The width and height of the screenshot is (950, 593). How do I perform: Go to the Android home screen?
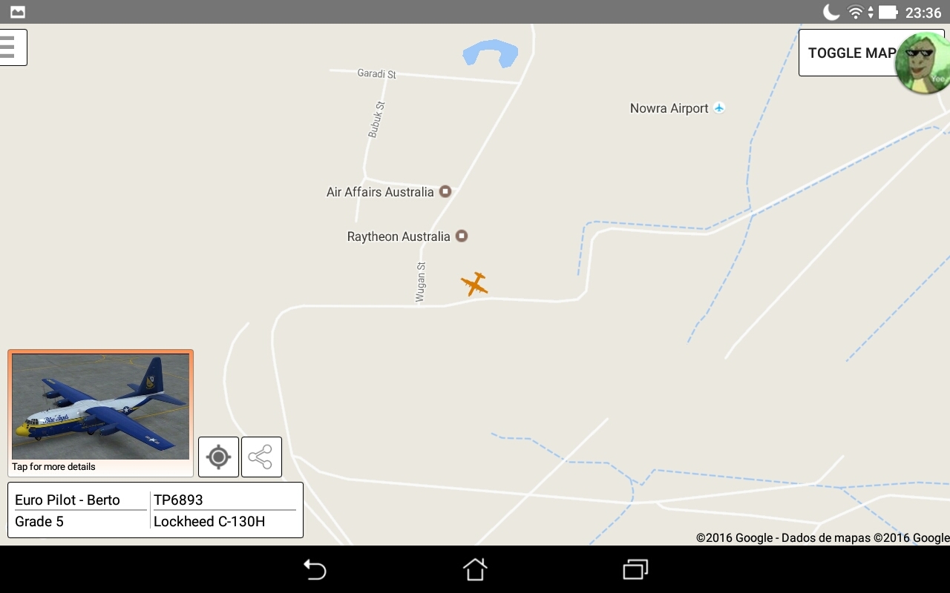pyautogui.click(x=475, y=569)
